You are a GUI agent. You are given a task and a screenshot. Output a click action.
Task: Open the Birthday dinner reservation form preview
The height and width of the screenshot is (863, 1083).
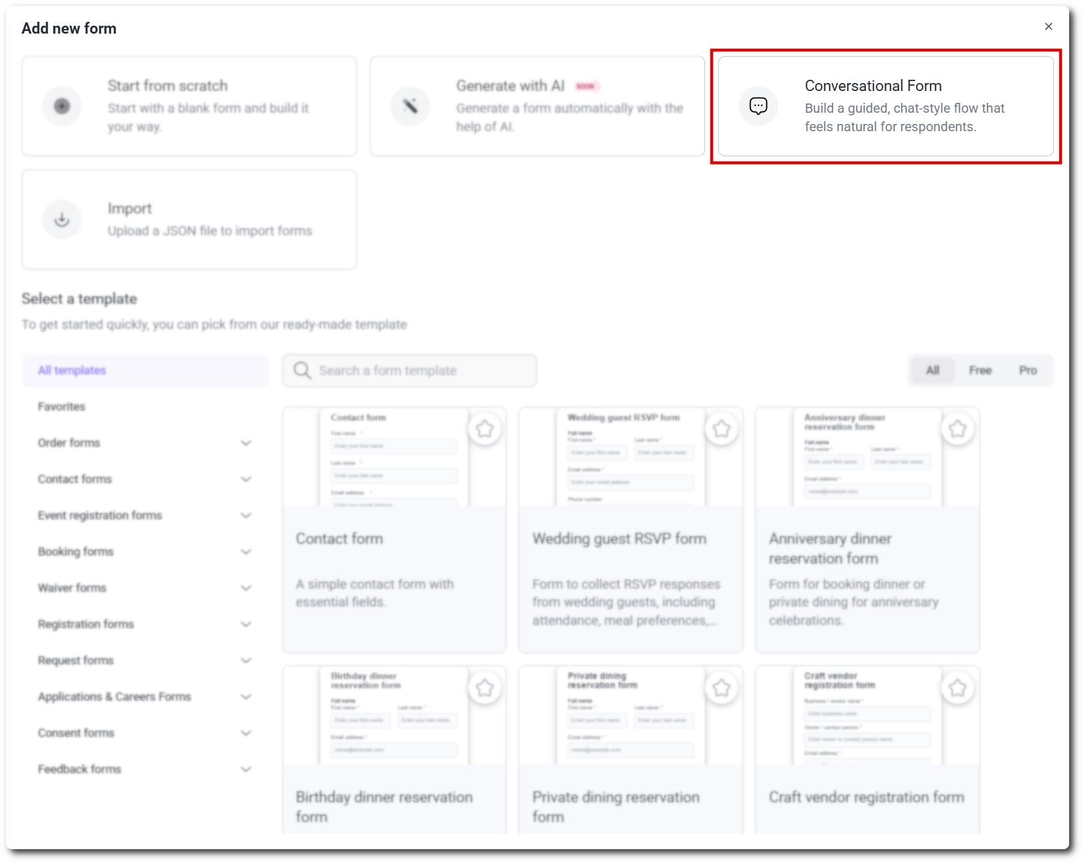tap(394, 716)
